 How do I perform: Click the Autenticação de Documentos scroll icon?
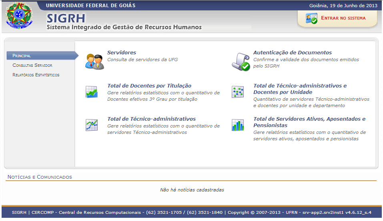241,62
